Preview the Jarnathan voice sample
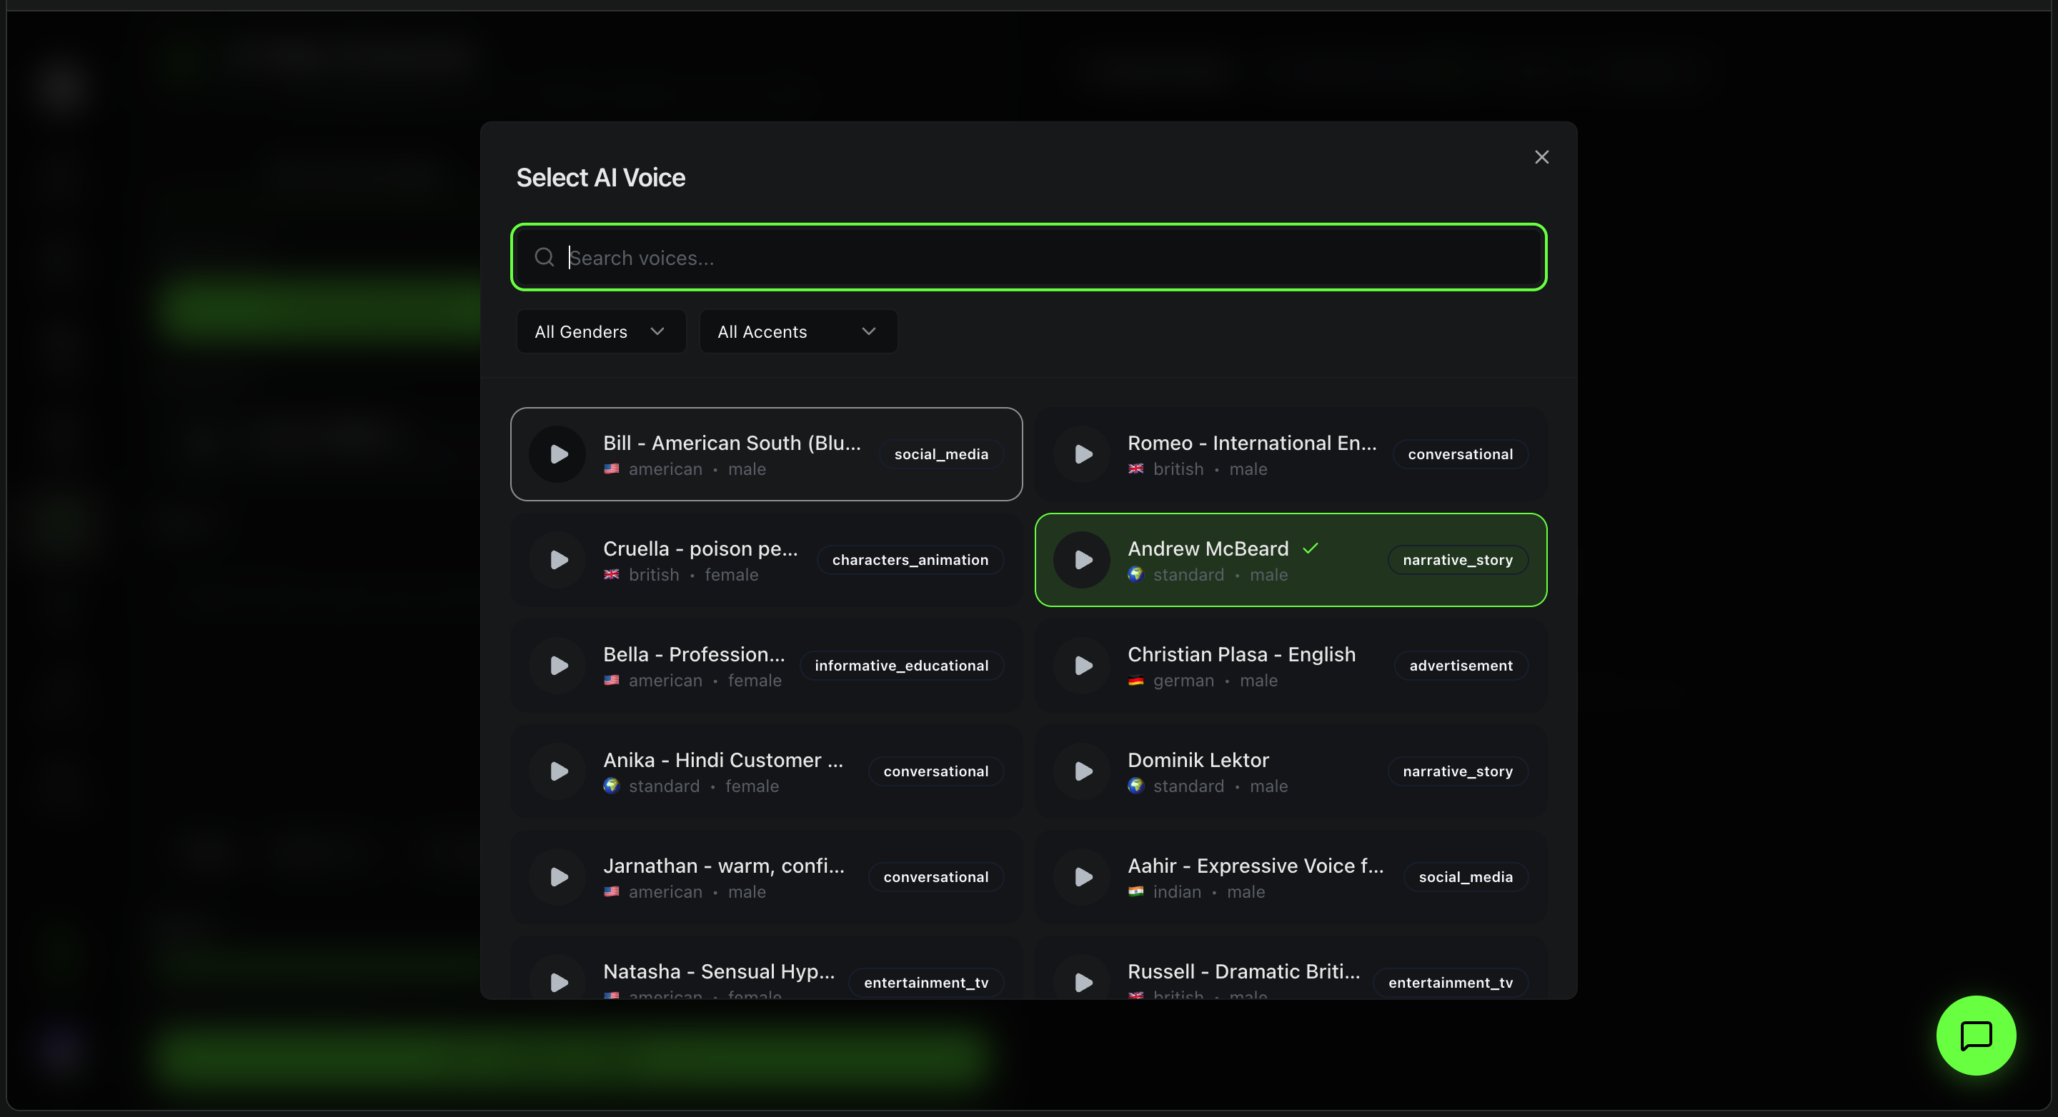 click(x=557, y=876)
